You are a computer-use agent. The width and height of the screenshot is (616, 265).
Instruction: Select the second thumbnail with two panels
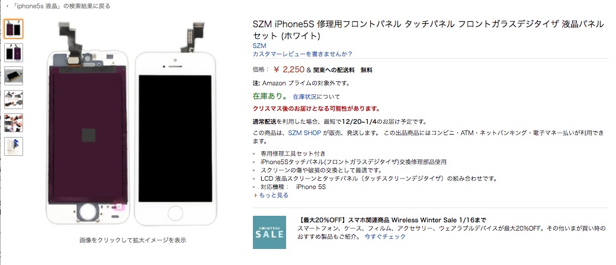[x=14, y=52]
